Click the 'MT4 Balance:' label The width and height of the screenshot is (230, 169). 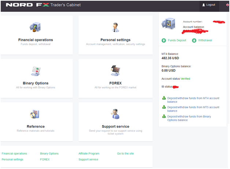pyautogui.click(x=170, y=54)
